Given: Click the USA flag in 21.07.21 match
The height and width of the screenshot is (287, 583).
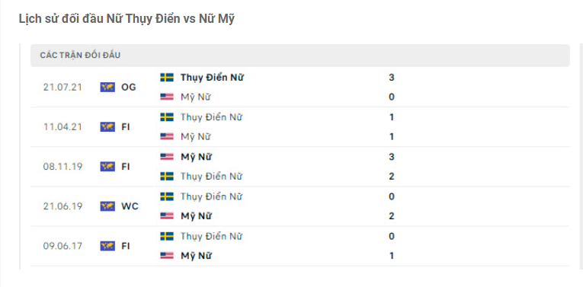Looking at the screenshot, I should 167,97.
